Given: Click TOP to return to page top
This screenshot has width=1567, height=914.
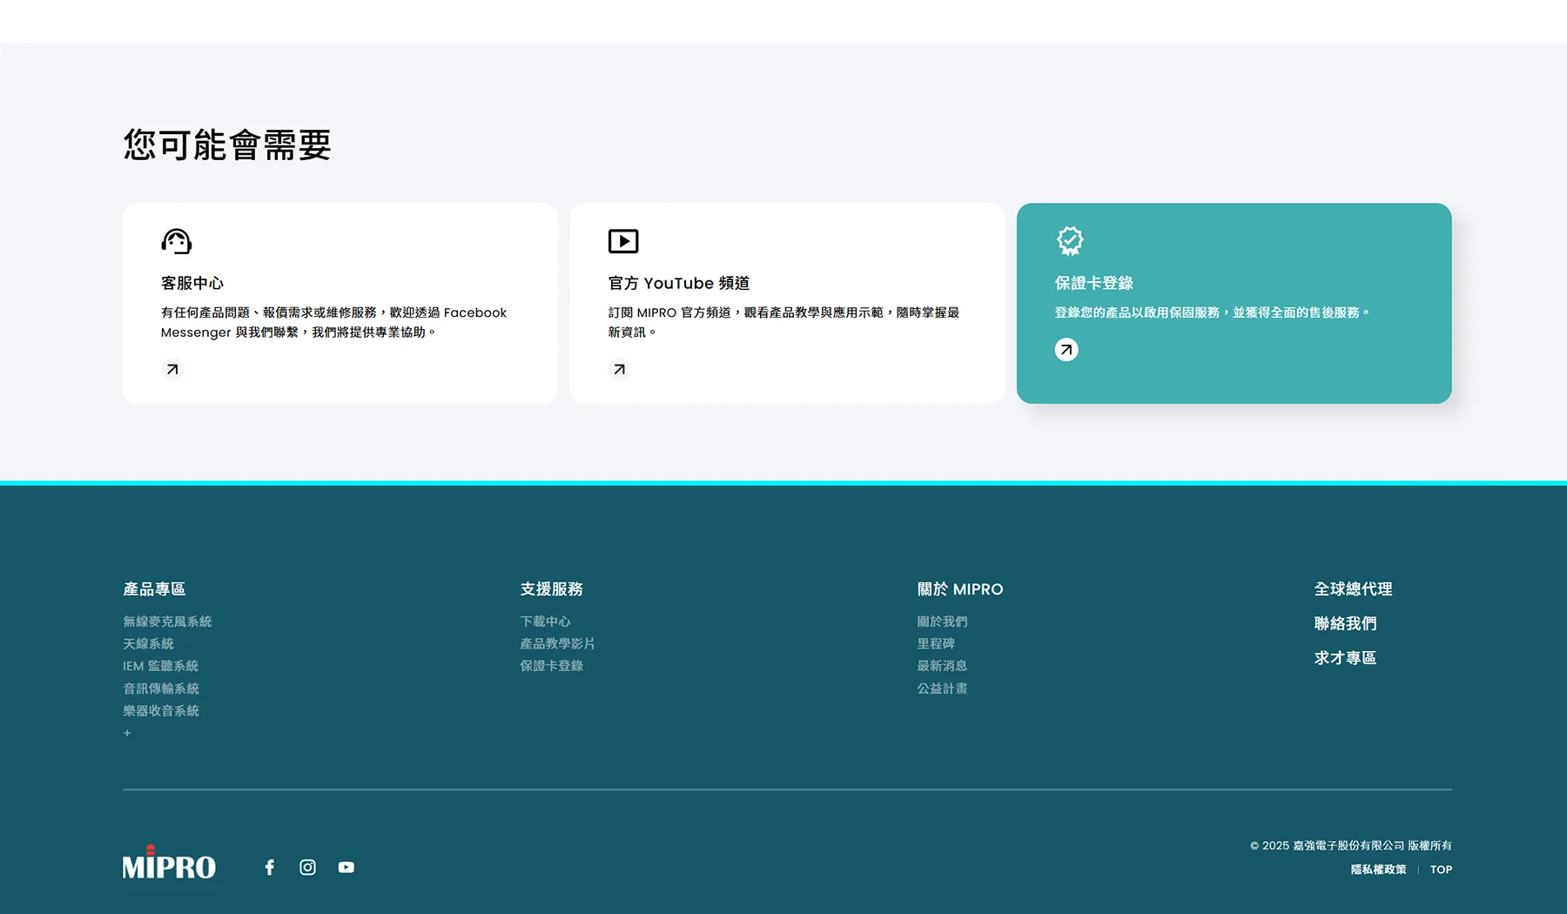Looking at the screenshot, I should pos(1441,869).
